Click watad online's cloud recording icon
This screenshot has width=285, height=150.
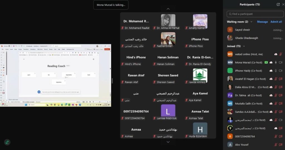[276, 54]
